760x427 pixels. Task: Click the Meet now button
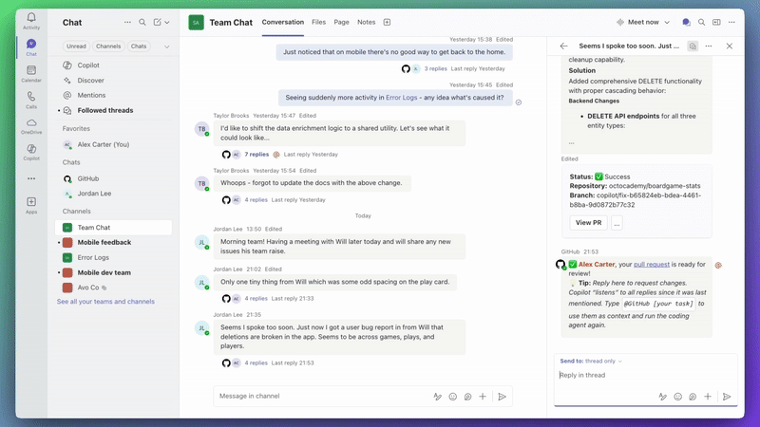637,22
